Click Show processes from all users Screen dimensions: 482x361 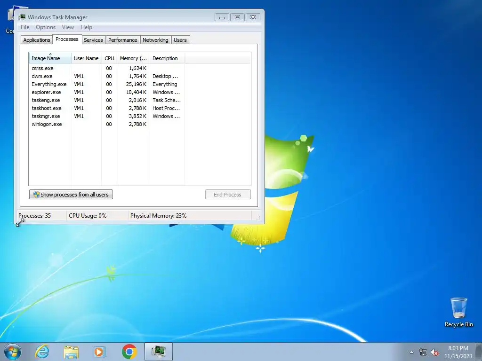click(x=71, y=194)
